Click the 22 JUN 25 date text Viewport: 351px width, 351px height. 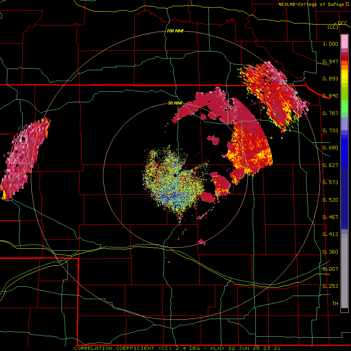244,348
